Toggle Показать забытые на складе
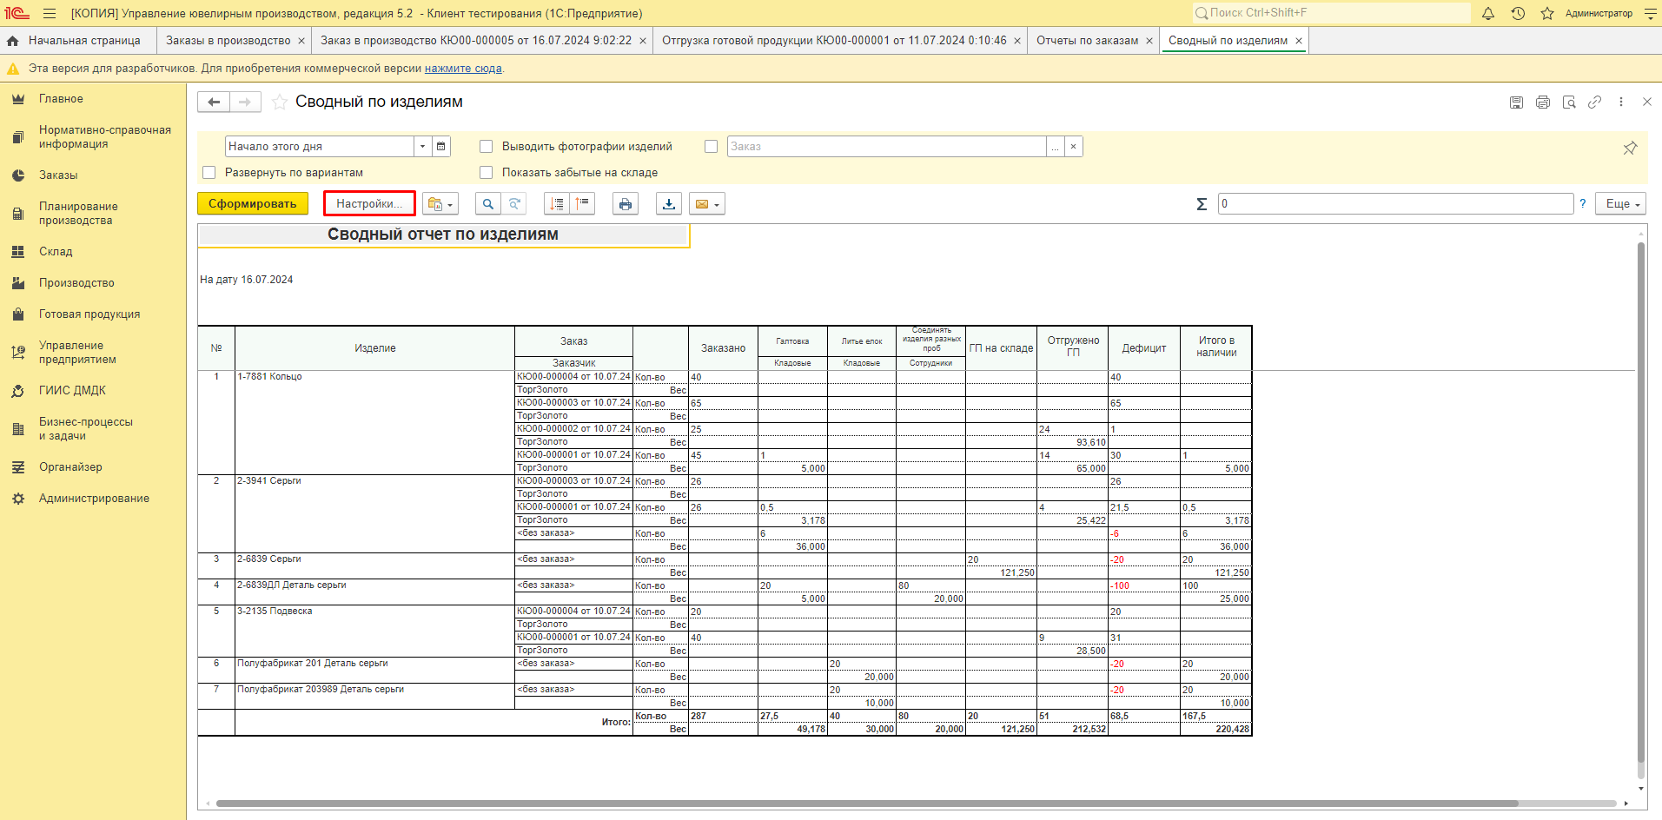This screenshot has height=820, width=1662. [487, 173]
